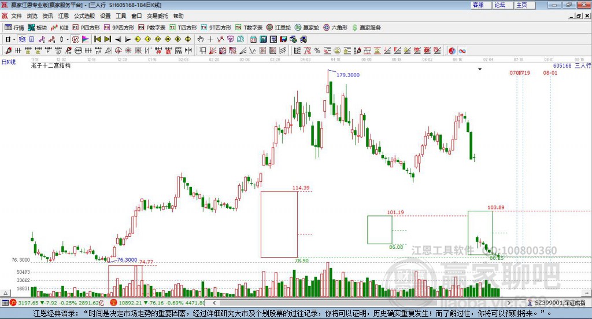
Task: Open the 工具 menu
Action: [121, 16]
